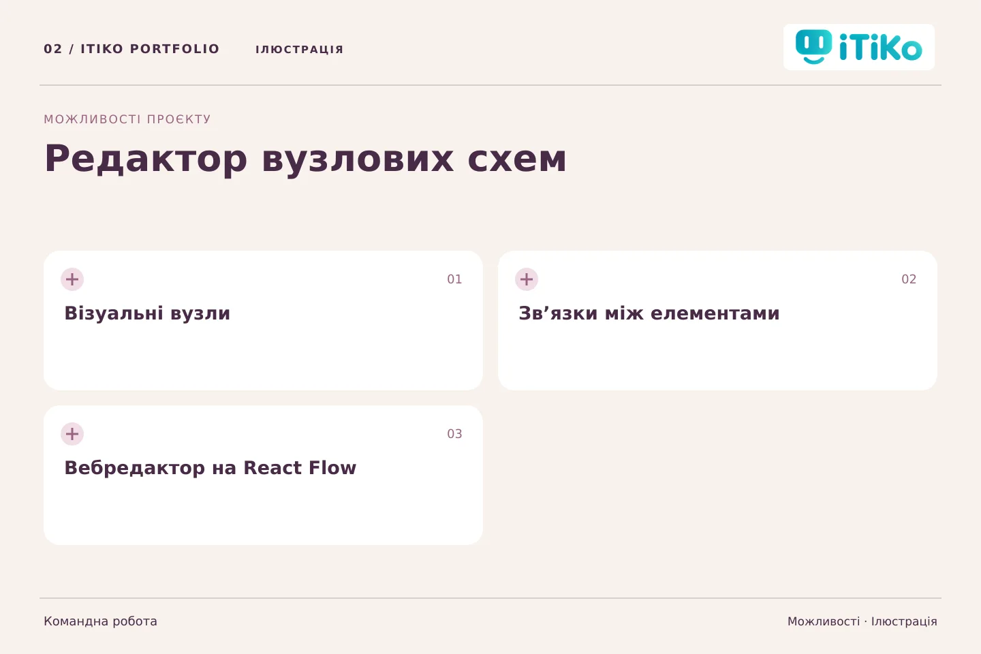
Task: Click the ІЛЮСТРАЦІЯ header label
Action: [299, 50]
